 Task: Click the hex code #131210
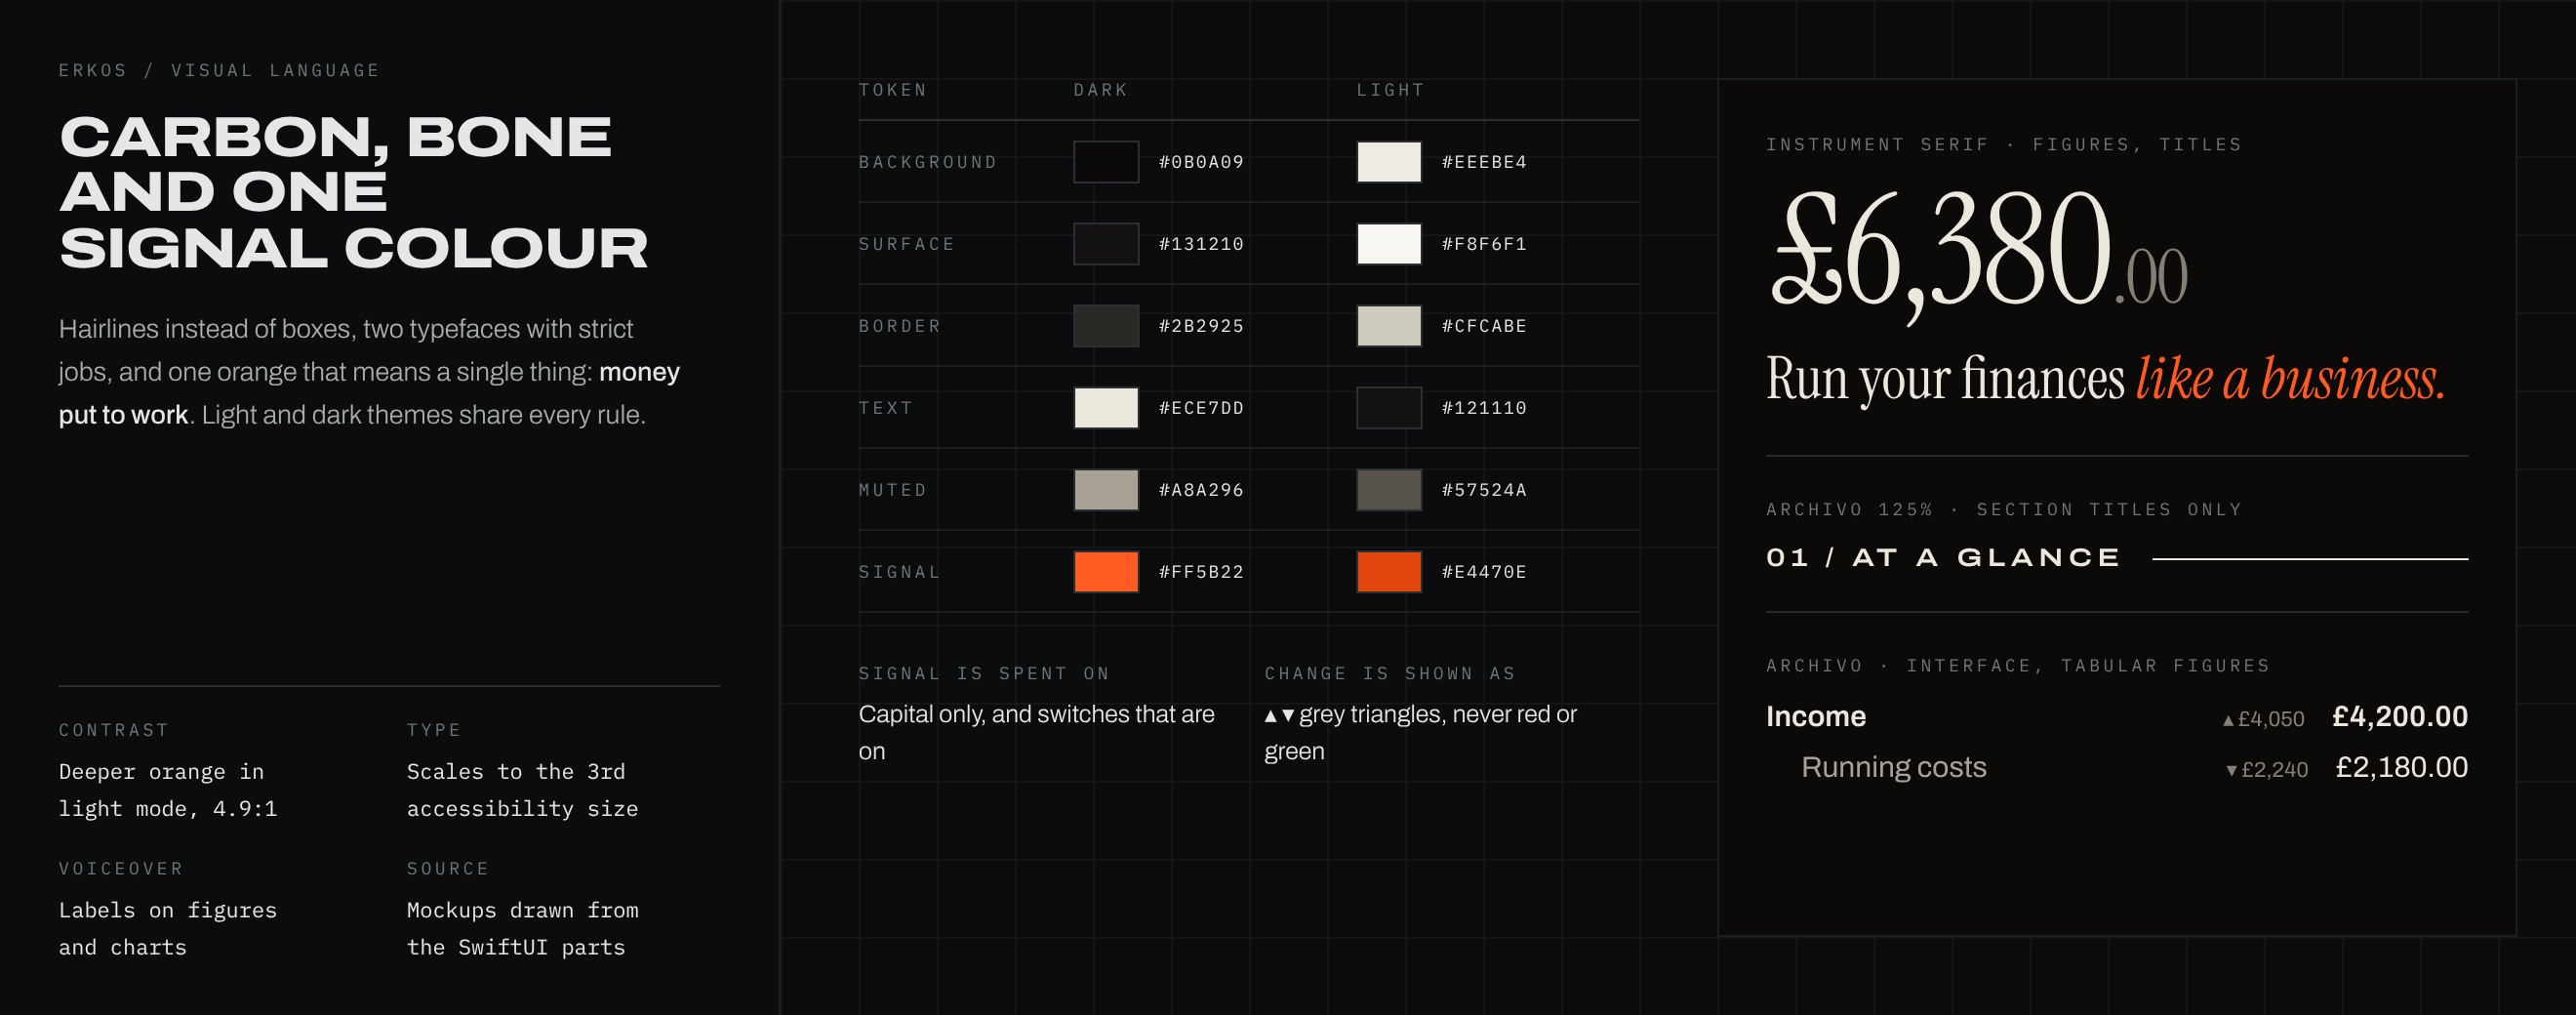1201,244
